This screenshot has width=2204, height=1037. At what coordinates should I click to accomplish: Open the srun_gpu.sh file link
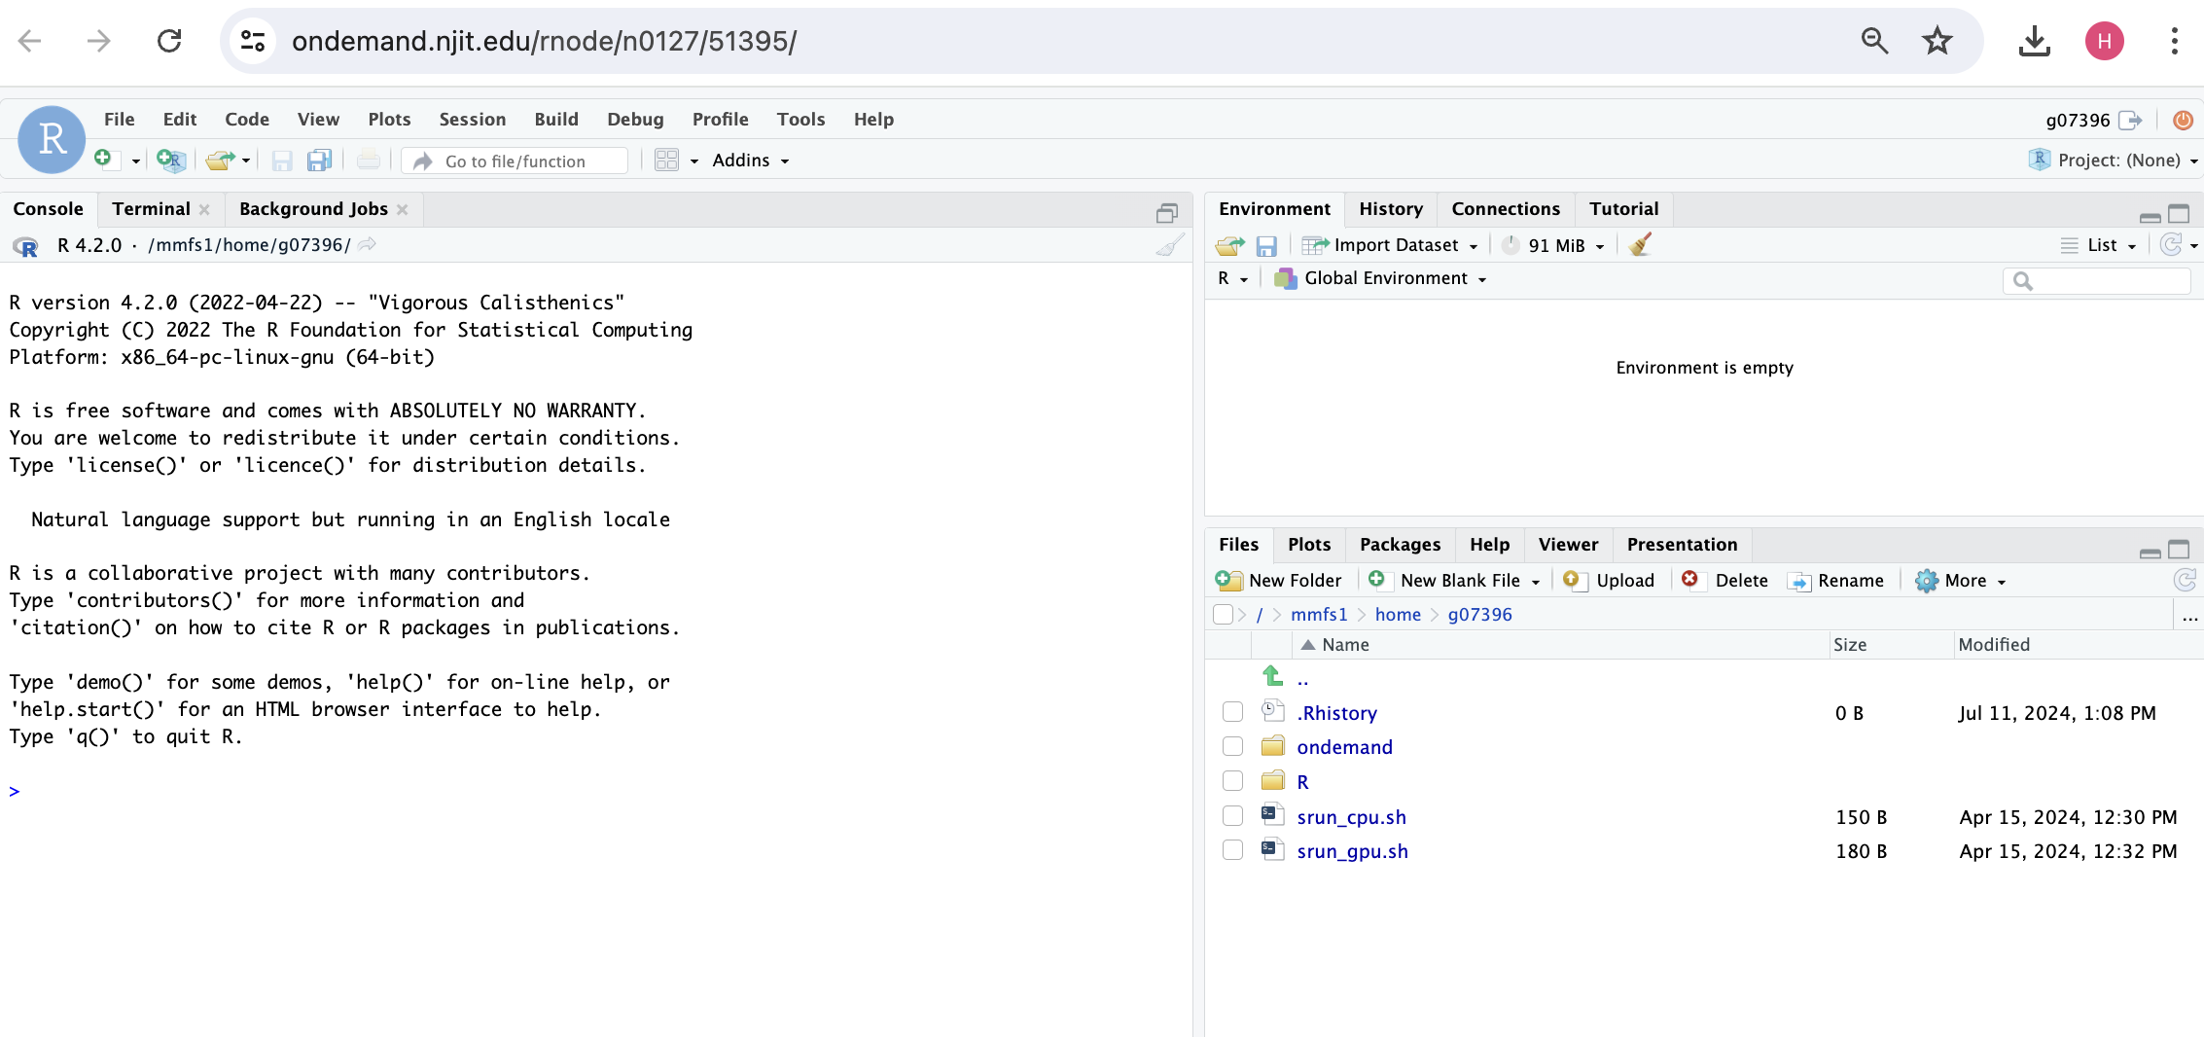tap(1352, 851)
